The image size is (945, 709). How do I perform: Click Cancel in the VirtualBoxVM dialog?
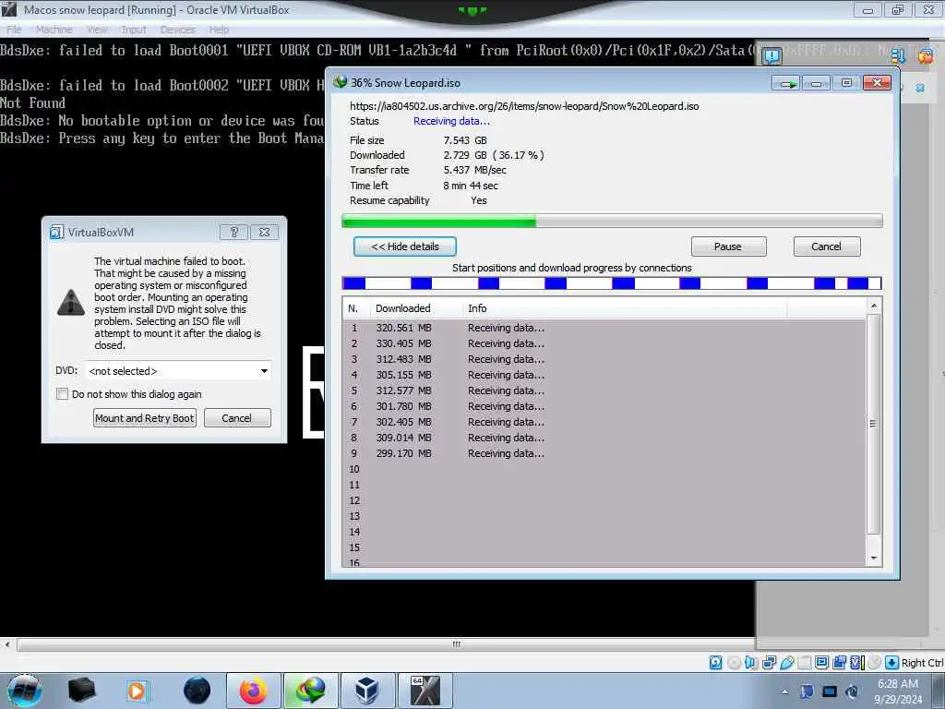237,418
